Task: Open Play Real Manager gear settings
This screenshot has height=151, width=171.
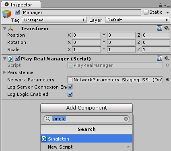Action: point(167,58)
